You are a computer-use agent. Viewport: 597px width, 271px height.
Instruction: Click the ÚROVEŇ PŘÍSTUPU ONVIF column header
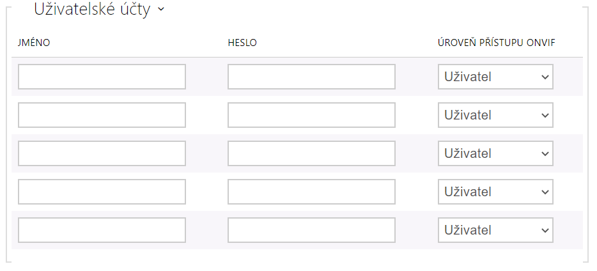coord(496,43)
